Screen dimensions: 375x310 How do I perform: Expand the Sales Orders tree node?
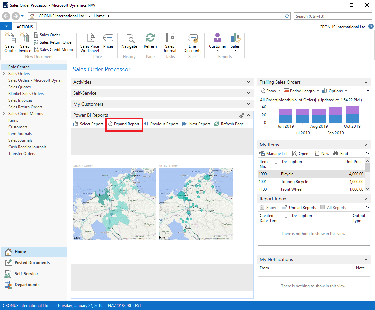coord(4,74)
